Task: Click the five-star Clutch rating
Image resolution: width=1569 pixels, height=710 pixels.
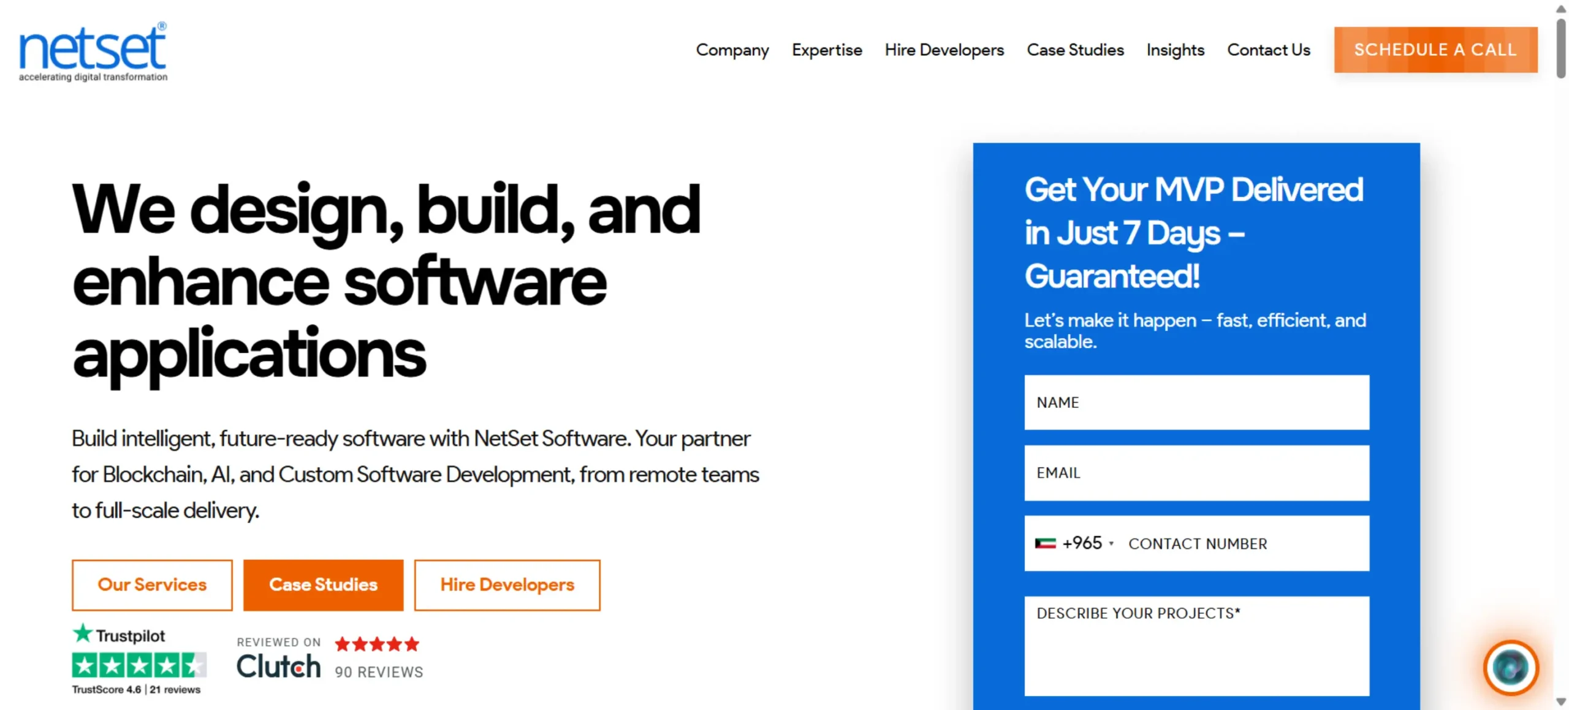Action: point(377,644)
